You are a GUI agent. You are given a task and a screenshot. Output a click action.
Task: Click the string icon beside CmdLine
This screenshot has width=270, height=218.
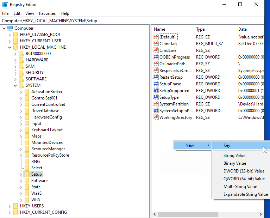156,50
